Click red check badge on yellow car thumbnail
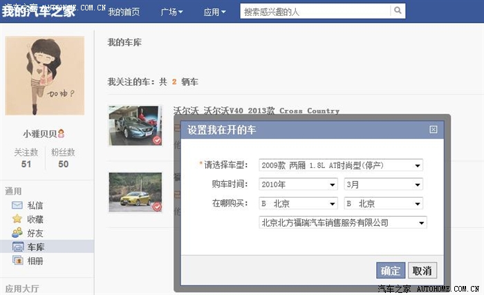The image size is (484, 295). coord(157,207)
